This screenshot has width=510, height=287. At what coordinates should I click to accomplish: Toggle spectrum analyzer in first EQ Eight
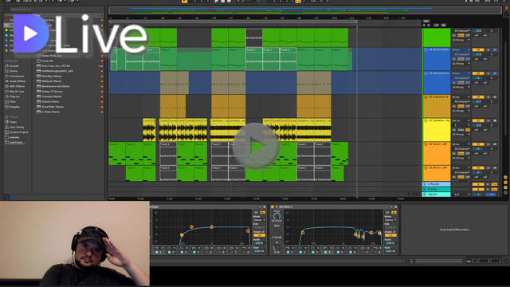tap(263, 213)
